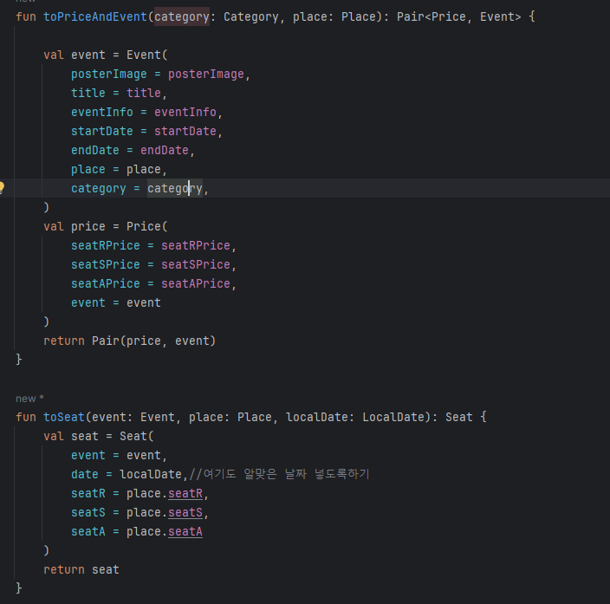This screenshot has height=604, width=610.
Task: Click the purple eventInfo value
Action: click(185, 112)
